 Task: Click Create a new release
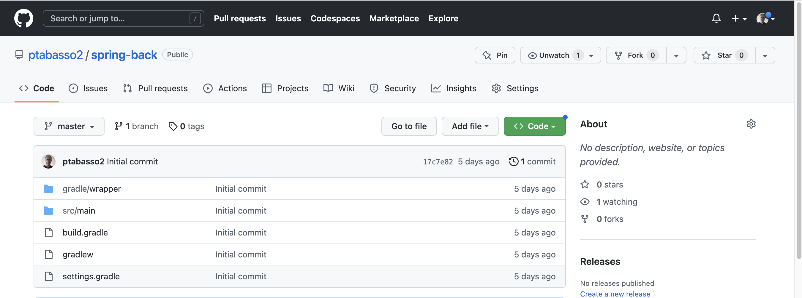pos(615,294)
